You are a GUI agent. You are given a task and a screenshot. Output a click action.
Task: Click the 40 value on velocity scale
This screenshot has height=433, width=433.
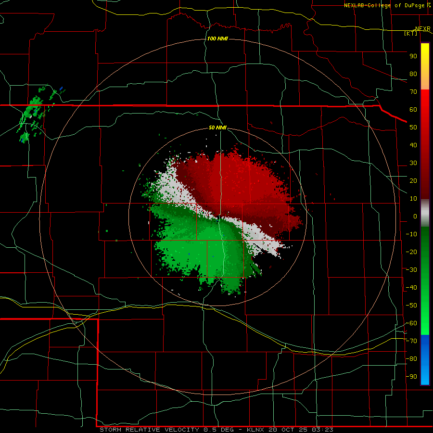[x=413, y=145]
